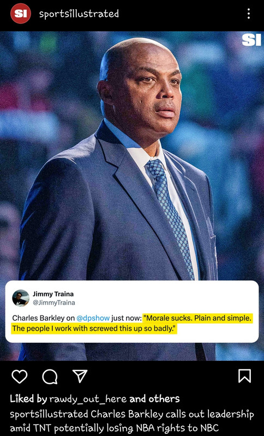264x436 pixels.
Task: Tap the yellow highlighted Morale sucks quote
Action: (133, 323)
